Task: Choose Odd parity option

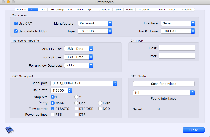Action: tap(76, 103)
